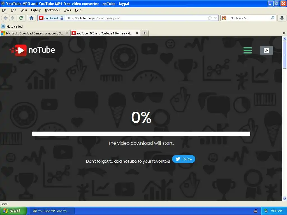Click the vertical scrollbar thumb
Screen dimensions: 287x215
tap(284, 55)
